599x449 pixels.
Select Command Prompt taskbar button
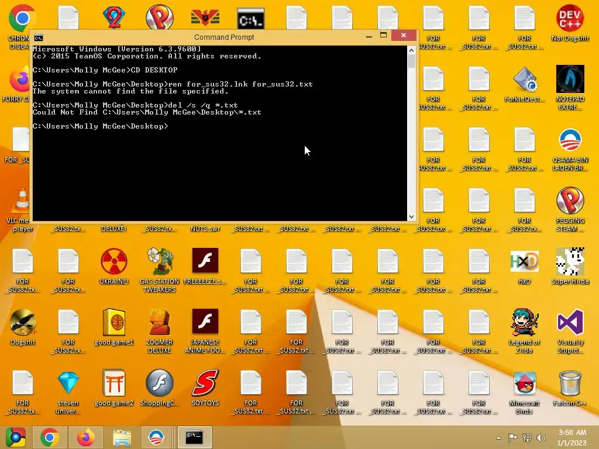click(x=194, y=437)
